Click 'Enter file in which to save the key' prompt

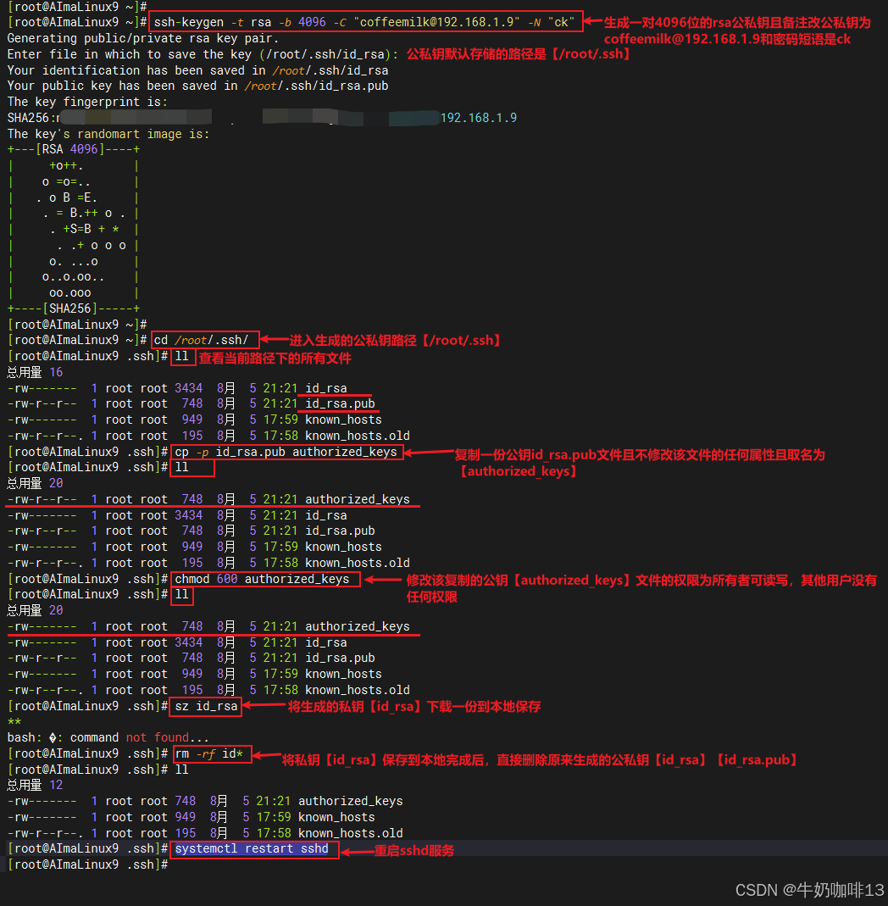(x=203, y=54)
